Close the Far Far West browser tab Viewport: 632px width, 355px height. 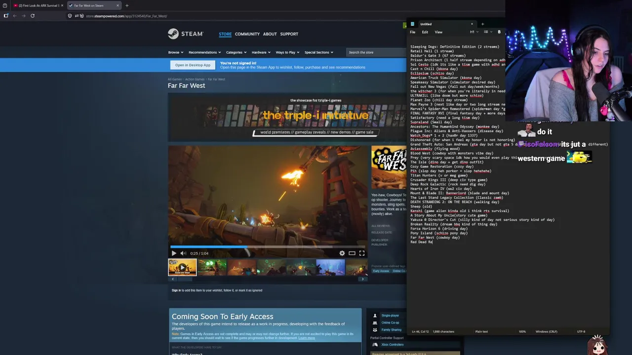click(x=118, y=5)
